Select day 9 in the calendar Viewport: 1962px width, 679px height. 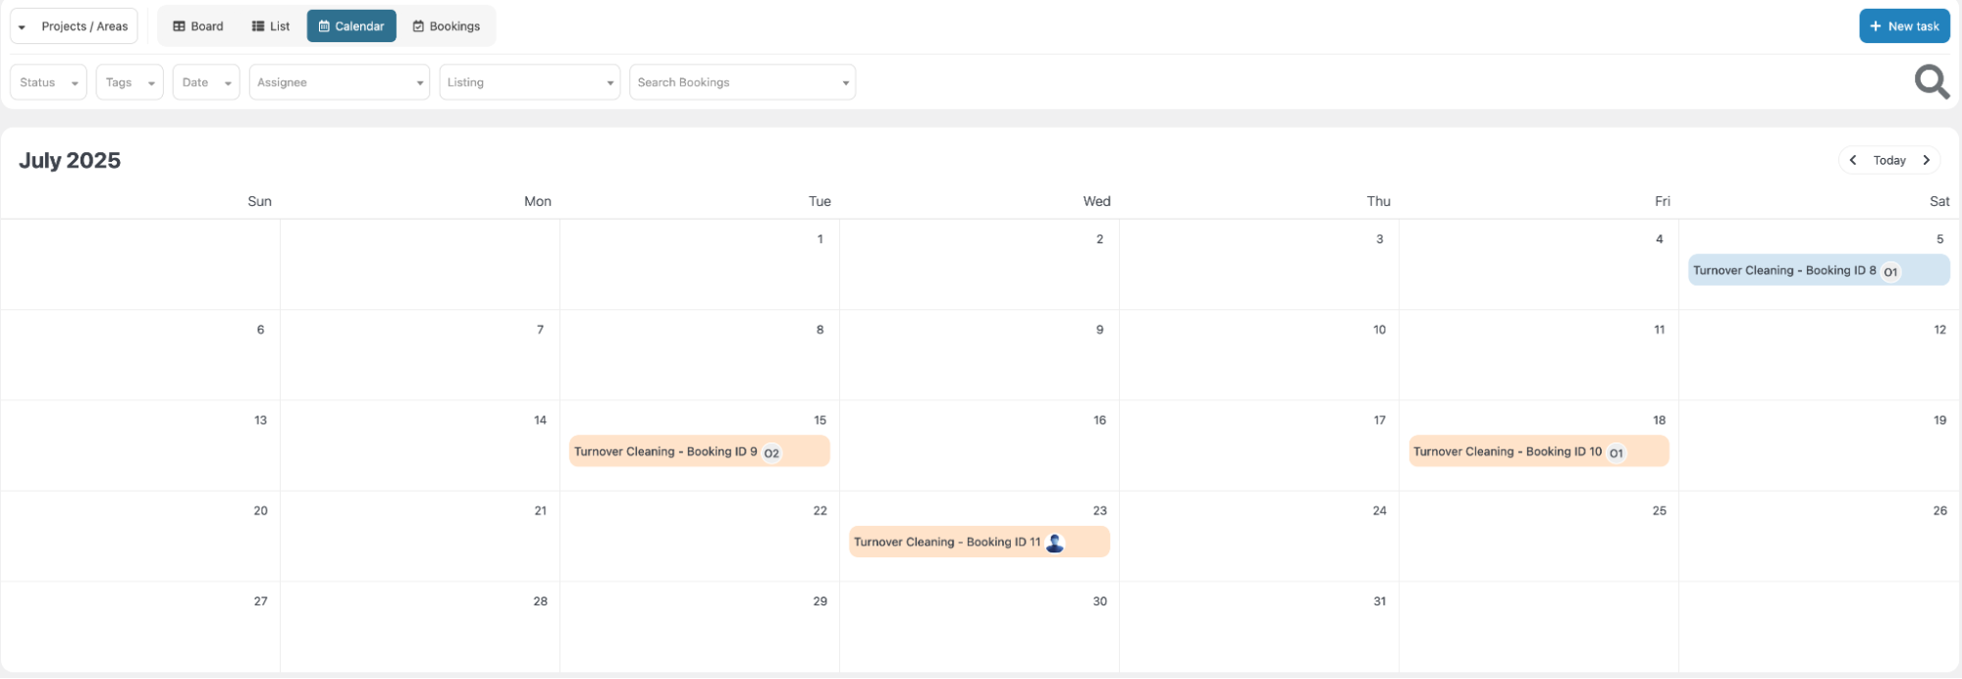pos(1100,330)
